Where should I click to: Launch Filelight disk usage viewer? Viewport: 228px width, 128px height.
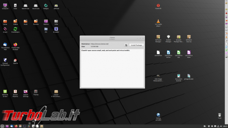pyautogui.click(x=46, y=6)
